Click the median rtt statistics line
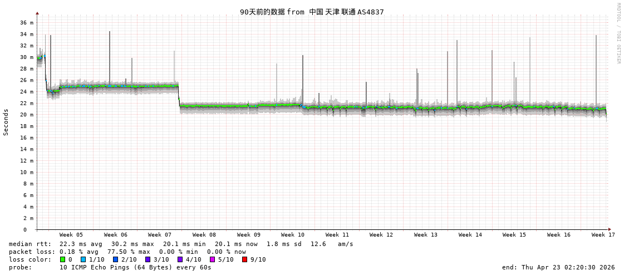The width and height of the screenshot is (624, 275). (181, 244)
